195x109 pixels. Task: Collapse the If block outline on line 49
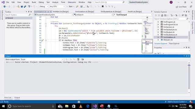coord(46,40)
